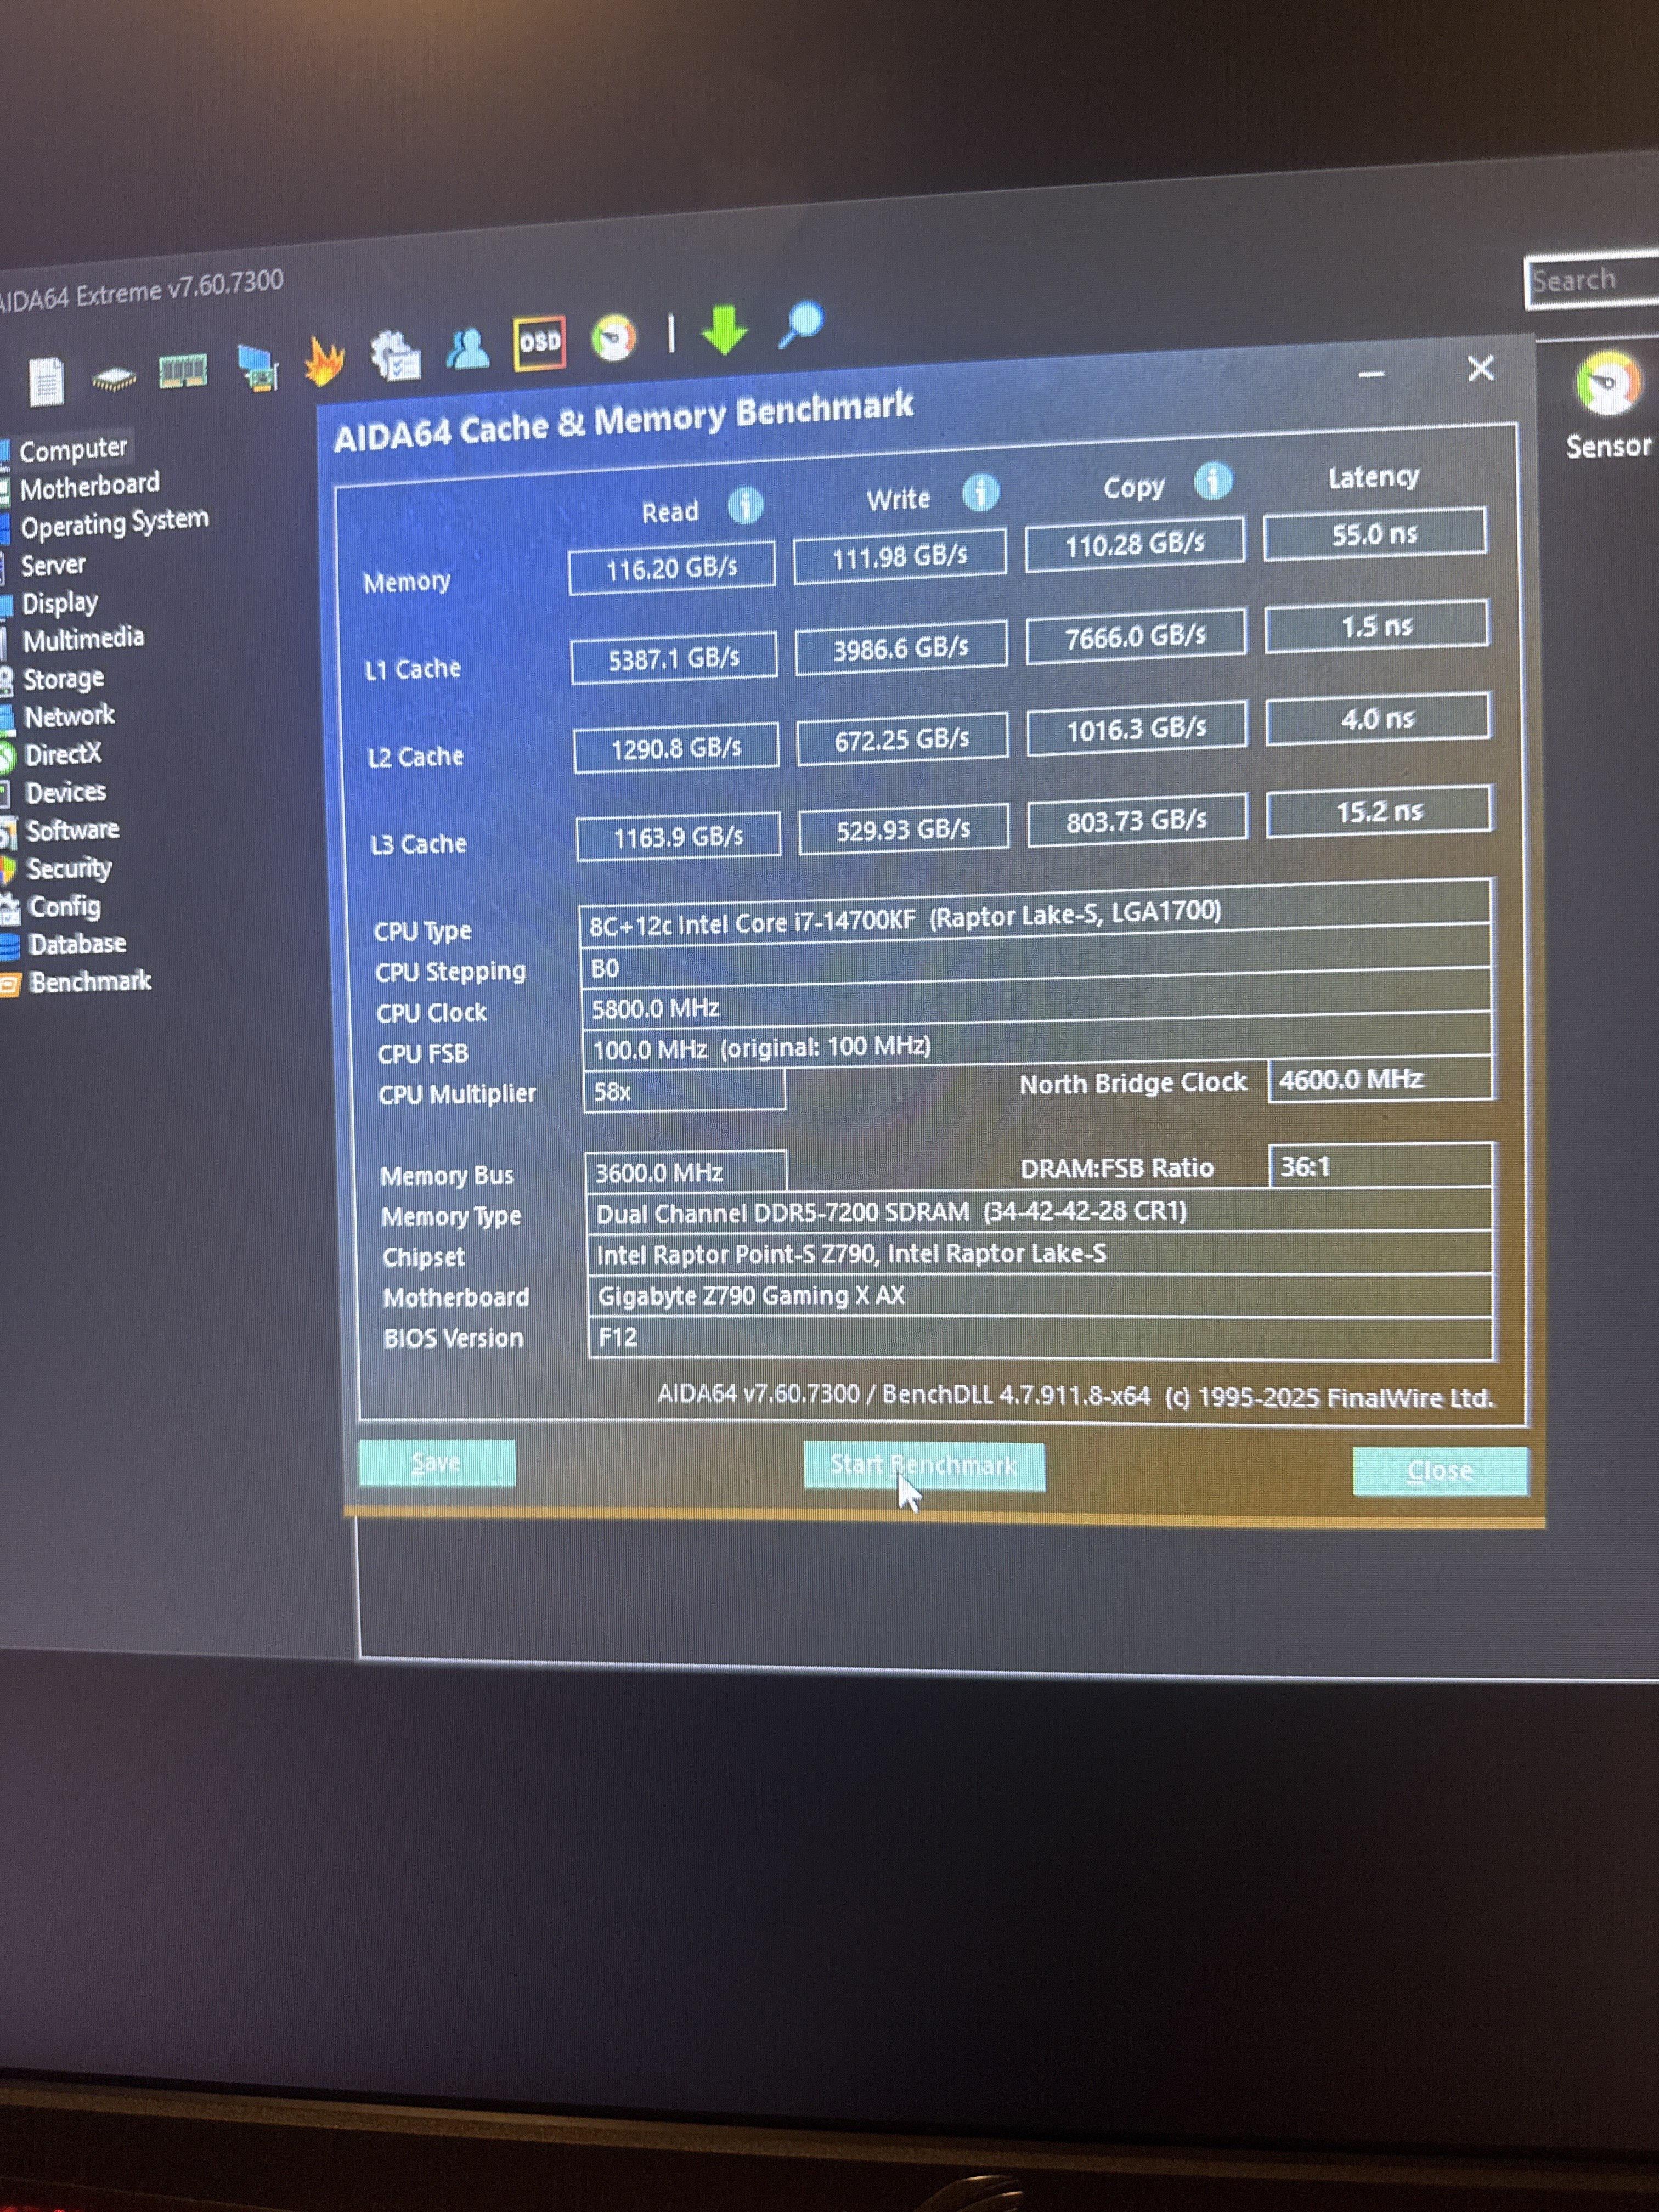Viewport: 1659px width, 2212px height.
Task: Click the Close button in the benchmark dialog
Action: 1440,1471
